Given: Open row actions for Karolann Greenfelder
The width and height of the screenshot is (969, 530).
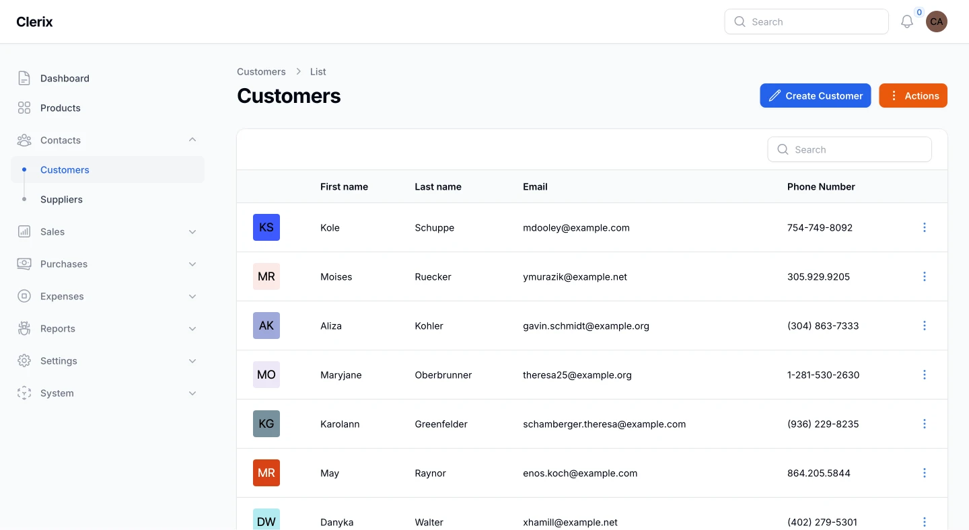Looking at the screenshot, I should pos(924,424).
